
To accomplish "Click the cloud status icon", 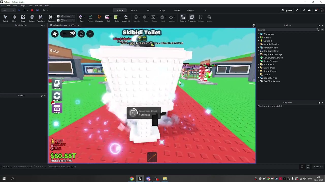I will (309, 10).
